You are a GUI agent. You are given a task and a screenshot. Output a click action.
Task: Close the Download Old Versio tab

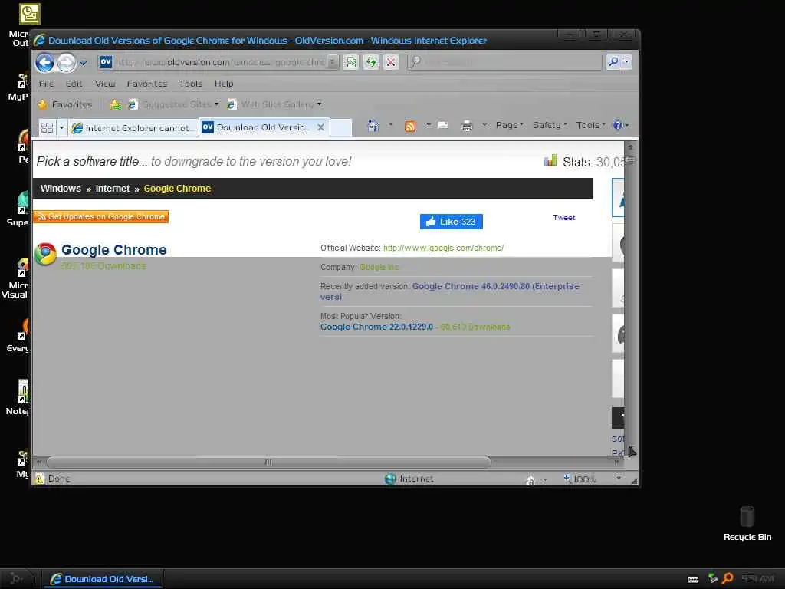[x=321, y=127]
